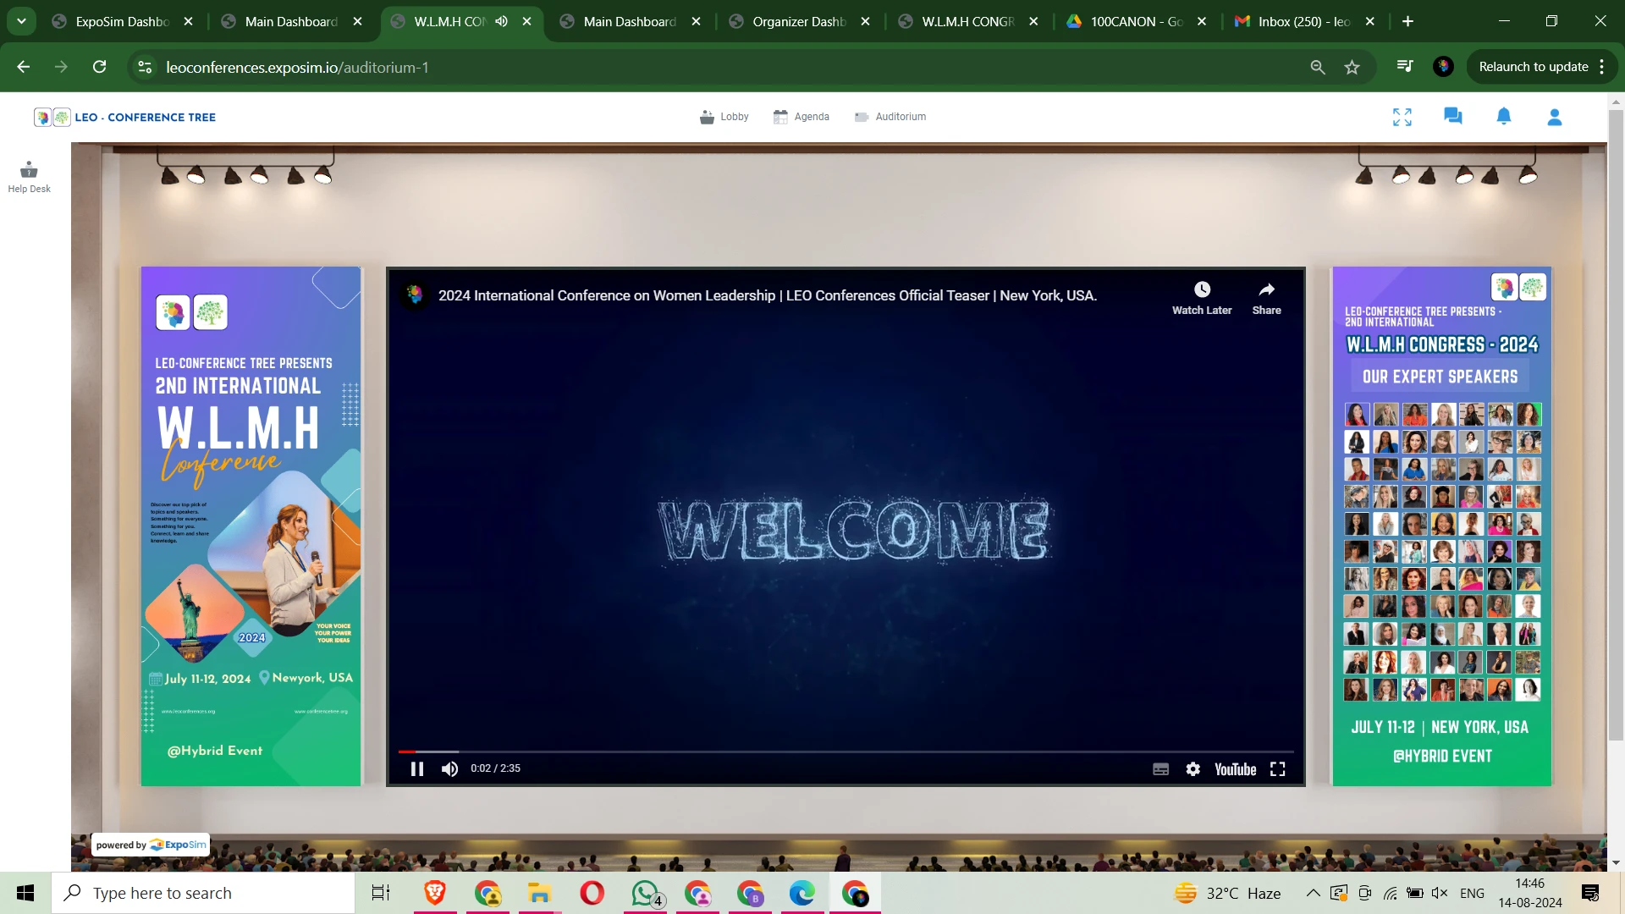The height and width of the screenshot is (914, 1625).
Task: Open the chat messages icon
Action: click(1452, 117)
